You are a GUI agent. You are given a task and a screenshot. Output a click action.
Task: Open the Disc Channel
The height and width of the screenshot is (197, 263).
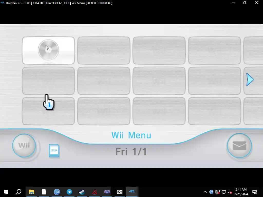point(48,51)
